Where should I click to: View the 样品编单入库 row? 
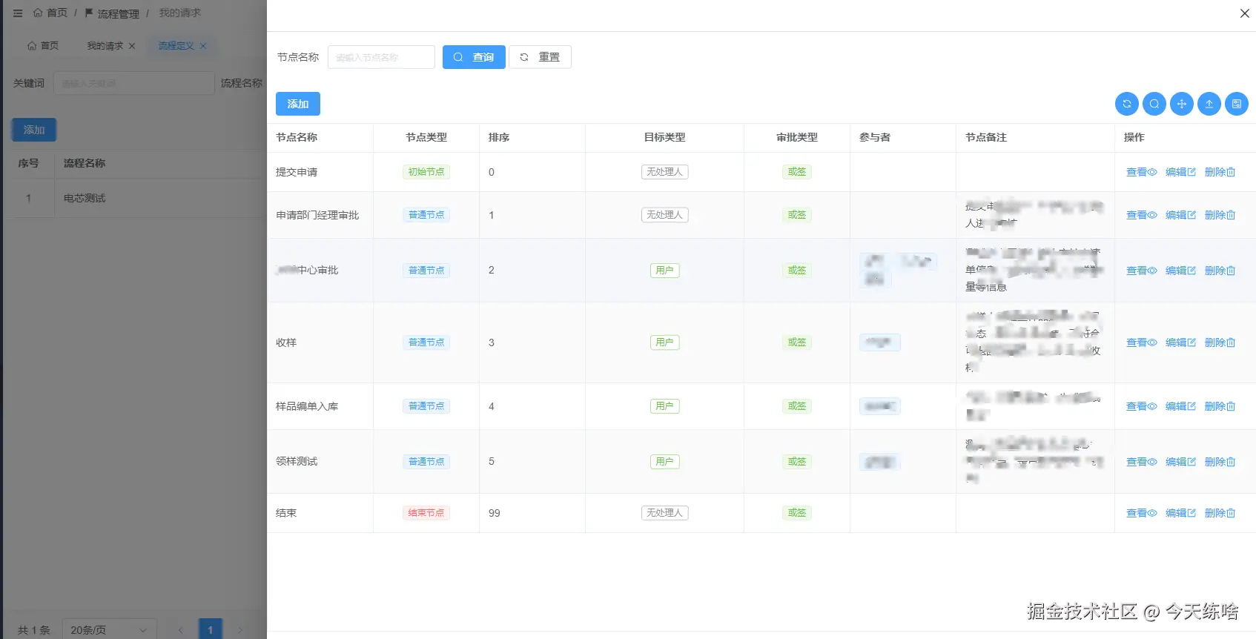coord(1141,406)
